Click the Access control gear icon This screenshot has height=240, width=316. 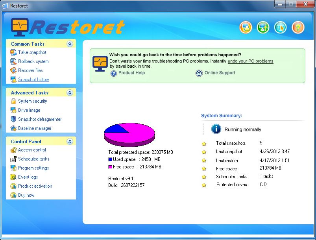13,150
